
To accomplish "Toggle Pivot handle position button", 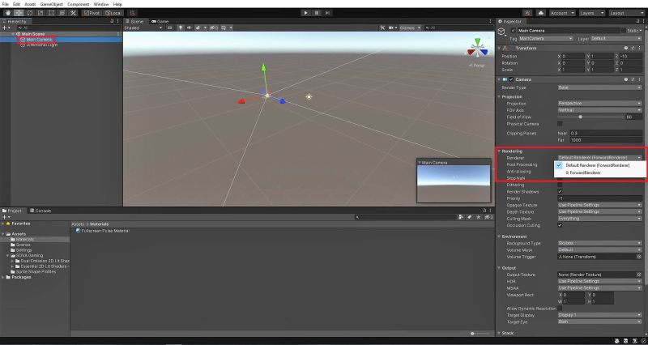I will coord(92,13).
